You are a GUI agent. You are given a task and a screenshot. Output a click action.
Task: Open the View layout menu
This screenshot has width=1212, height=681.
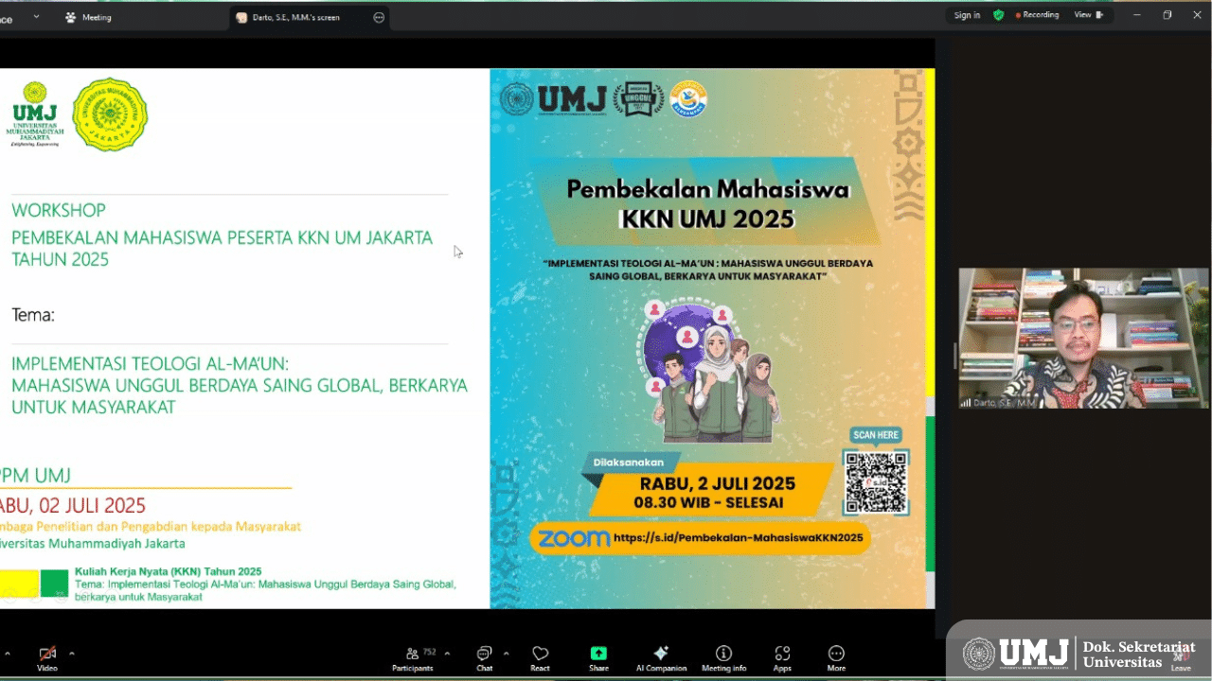click(x=1088, y=15)
